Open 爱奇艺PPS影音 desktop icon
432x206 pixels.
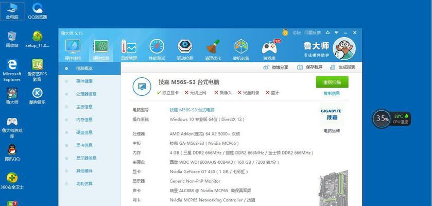pos(37,71)
